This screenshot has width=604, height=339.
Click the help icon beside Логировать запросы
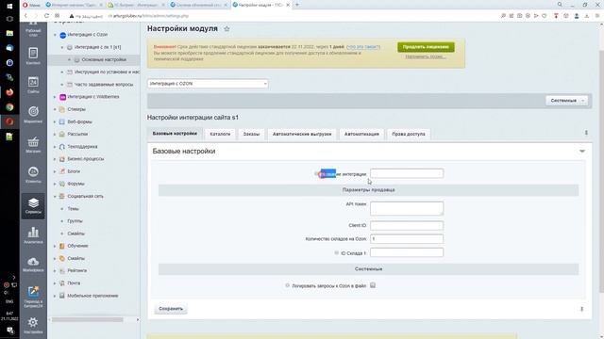(287, 285)
